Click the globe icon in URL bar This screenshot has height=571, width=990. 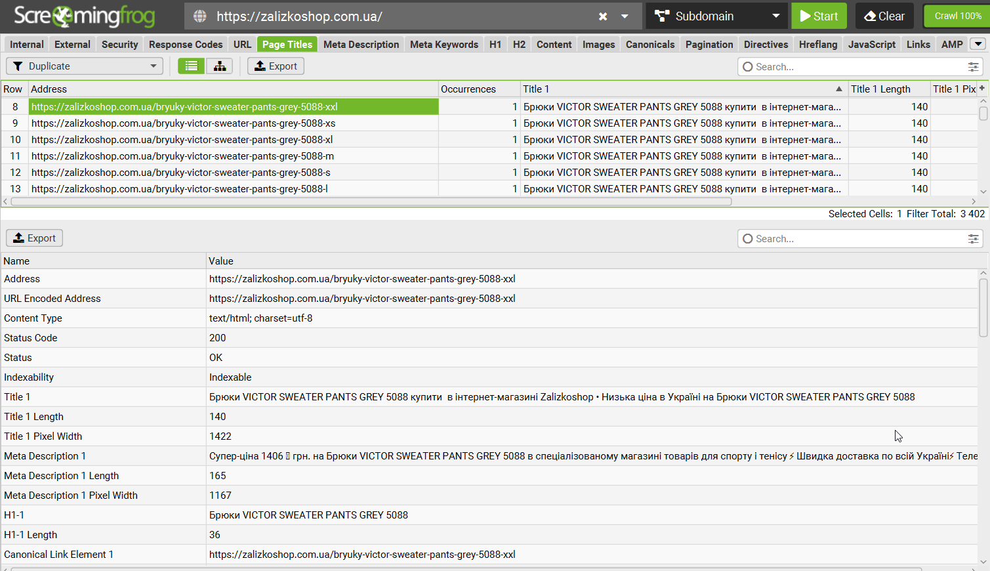coord(200,16)
